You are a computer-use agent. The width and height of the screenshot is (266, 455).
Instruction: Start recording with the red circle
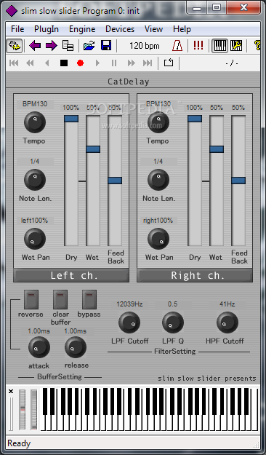coord(80,63)
